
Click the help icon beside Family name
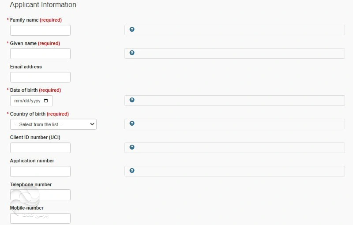(131, 30)
